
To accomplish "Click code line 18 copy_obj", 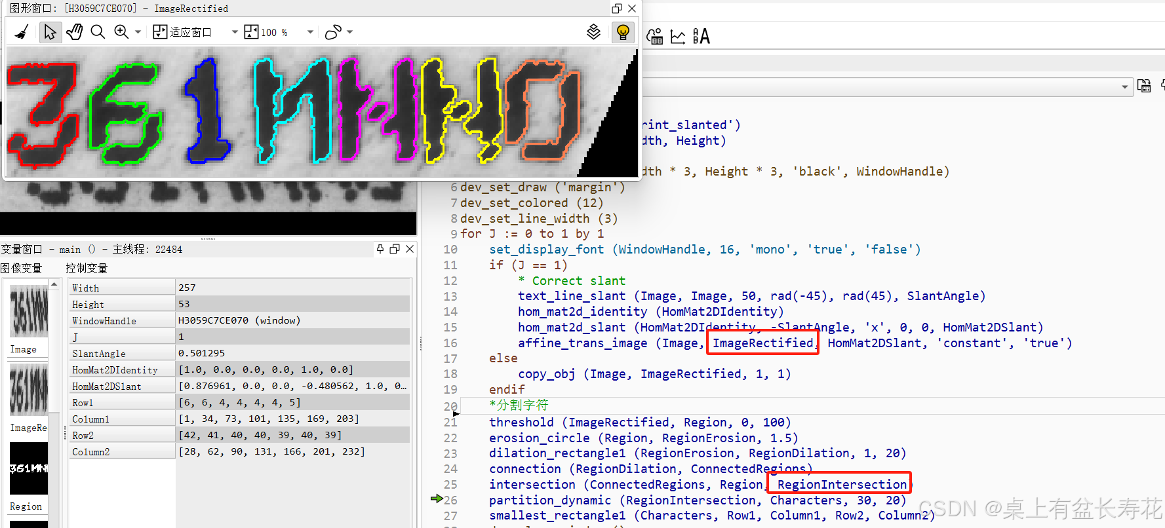I will [654, 374].
